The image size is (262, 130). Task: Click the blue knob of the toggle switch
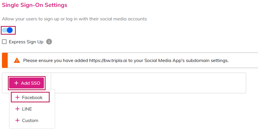(x=10, y=30)
